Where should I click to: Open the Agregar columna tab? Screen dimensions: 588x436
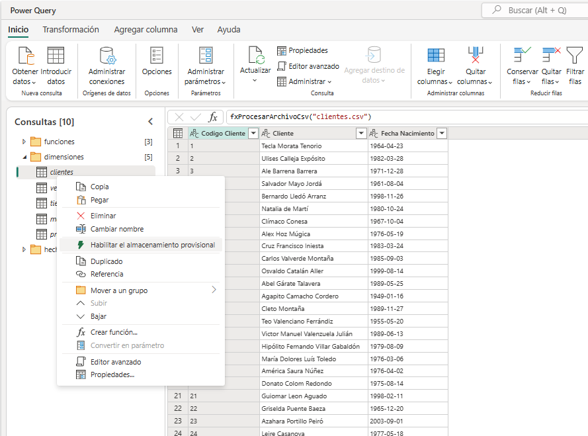point(146,30)
